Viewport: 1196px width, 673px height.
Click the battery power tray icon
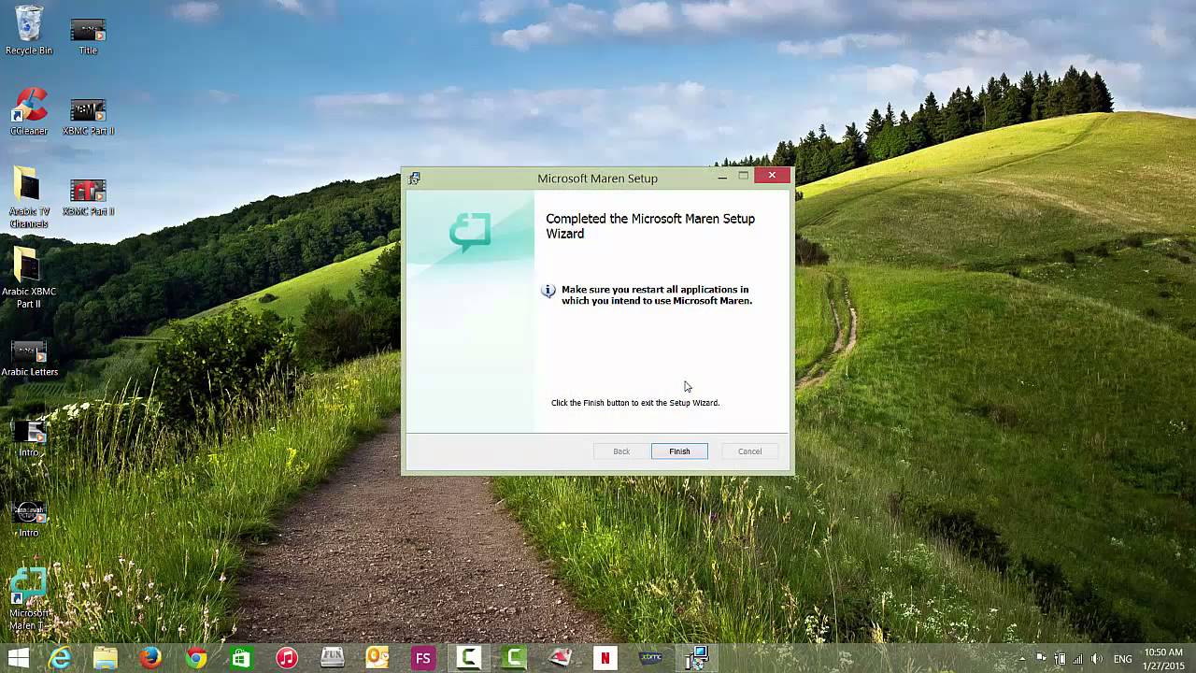pos(1060,659)
